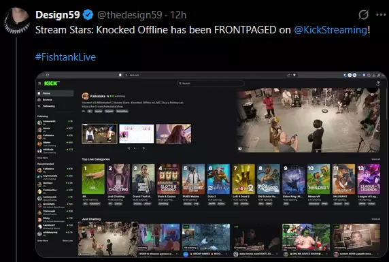Viewport: 389px width, 262px height.
Task: Open the IRL category card ranked 1
Action: click(x=93, y=179)
